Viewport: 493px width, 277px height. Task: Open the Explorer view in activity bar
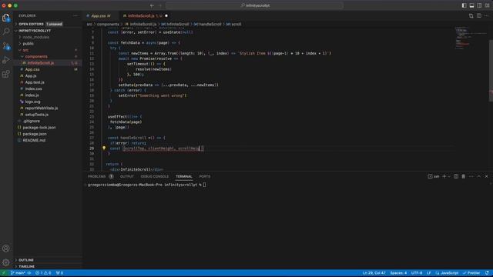point(6,18)
